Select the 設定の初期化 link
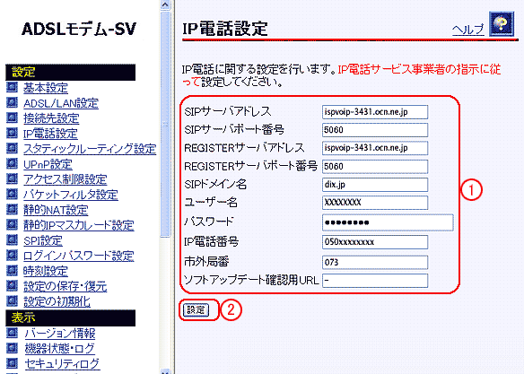This screenshot has width=524, height=374. [x=57, y=301]
